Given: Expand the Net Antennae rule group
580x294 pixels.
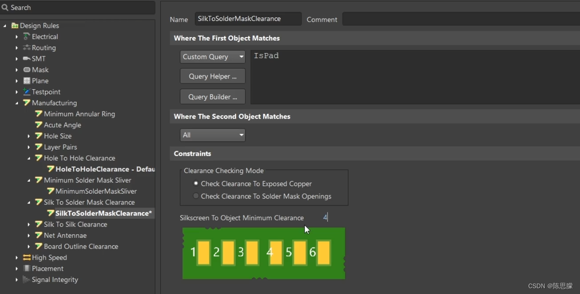Looking at the screenshot, I should 29,235.
